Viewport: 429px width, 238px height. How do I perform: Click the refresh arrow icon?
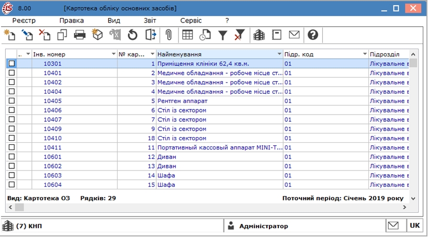click(x=133, y=35)
